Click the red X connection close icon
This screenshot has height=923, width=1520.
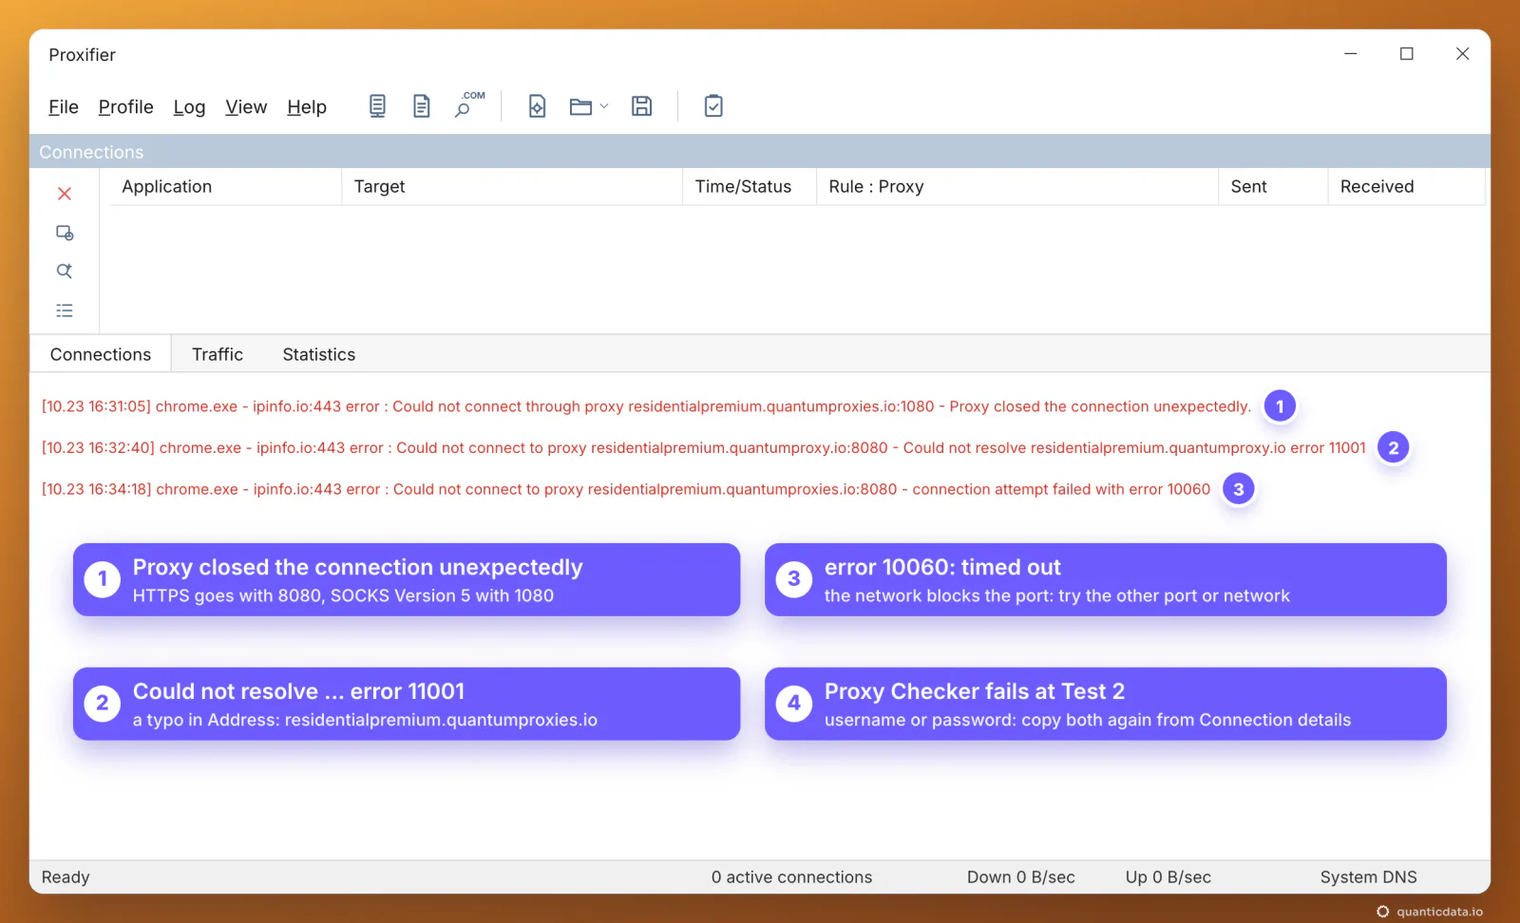[65, 194]
